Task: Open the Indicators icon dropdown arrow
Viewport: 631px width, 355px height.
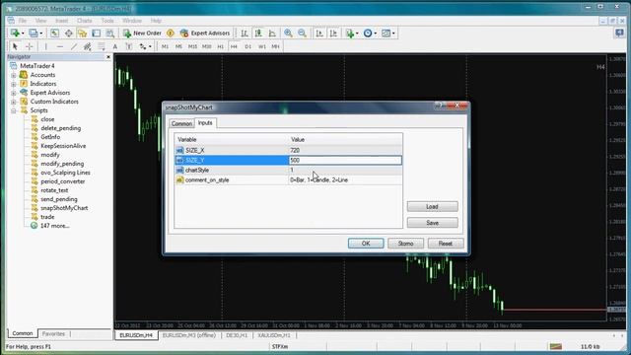Action: pos(357,34)
